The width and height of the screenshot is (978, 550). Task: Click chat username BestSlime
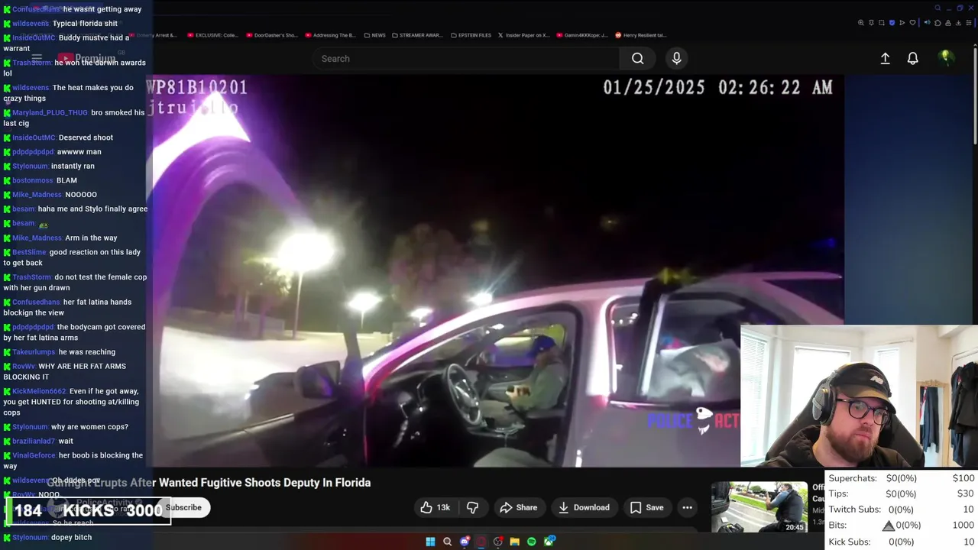click(x=29, y=252)
